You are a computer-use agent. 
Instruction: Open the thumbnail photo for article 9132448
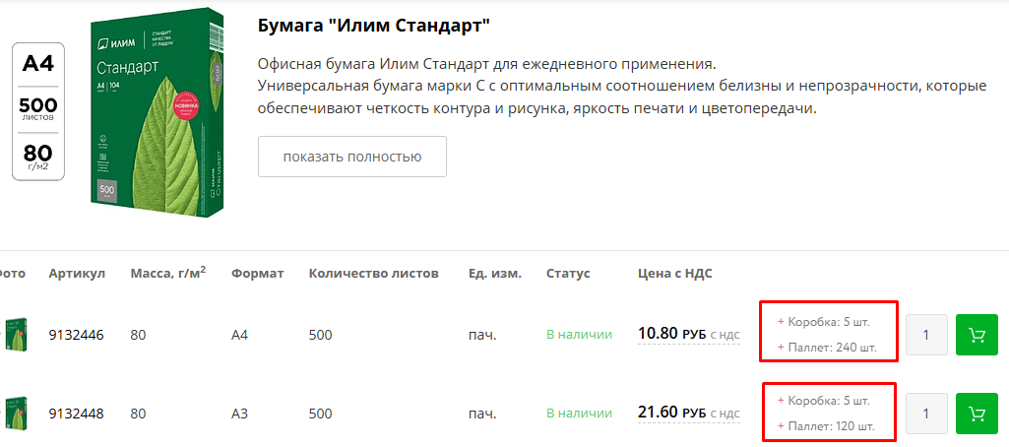[14, 414]
